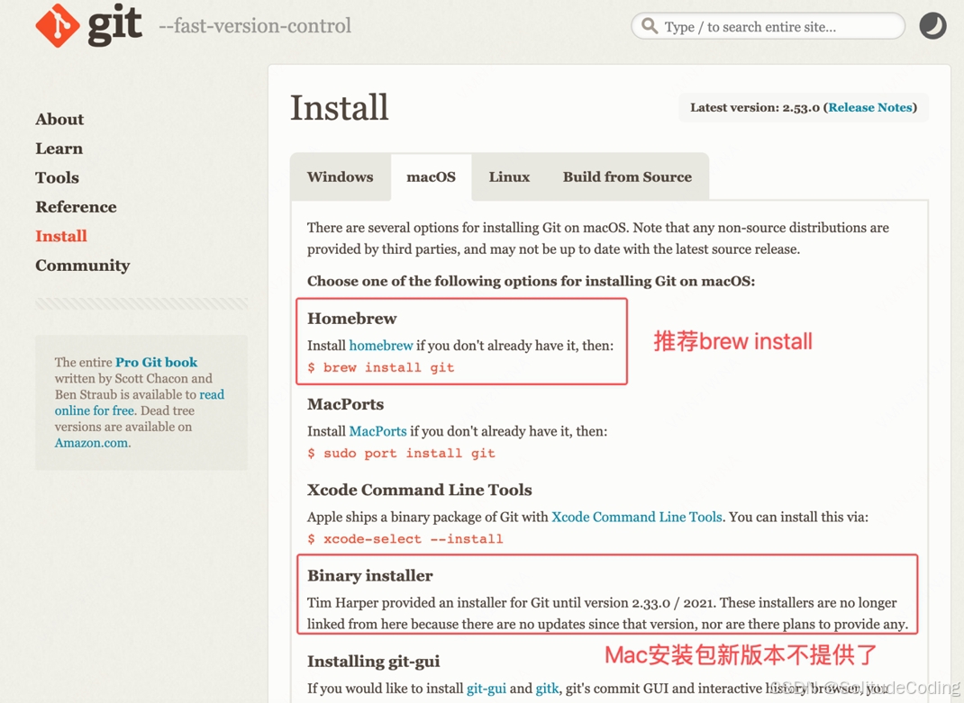Open the Community page

click(x=83, y=266)
